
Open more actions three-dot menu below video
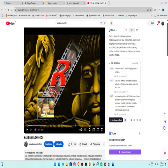click(104, 144)
